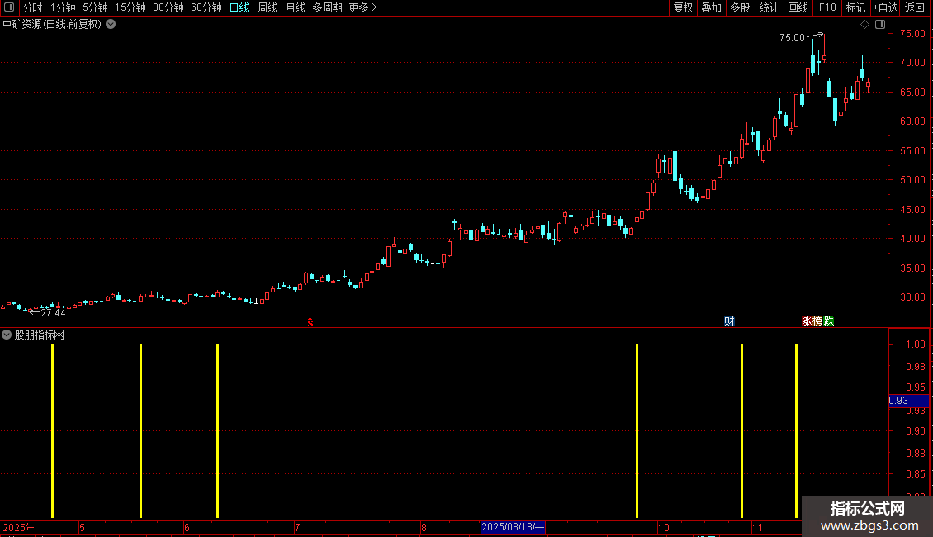Select the 60分钟 period
The image size is (933, 537).
[x=206, y=7]
